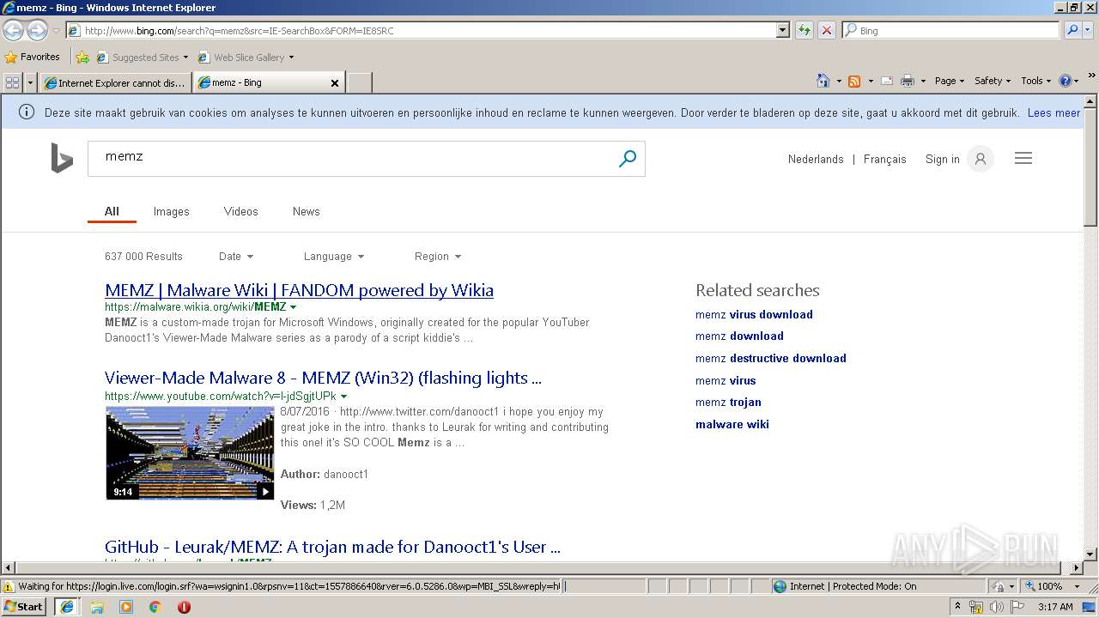
Task: Click related search malware wiki
Action: pos(732,424)
